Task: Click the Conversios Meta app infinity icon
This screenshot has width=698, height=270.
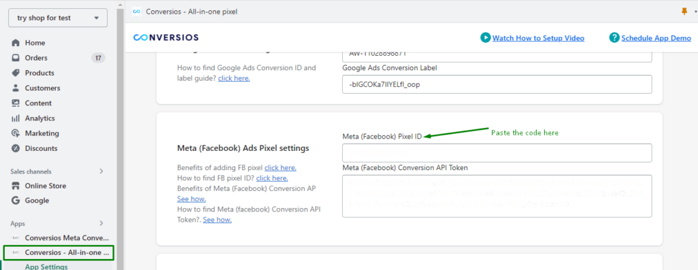Action: [16, 237]
